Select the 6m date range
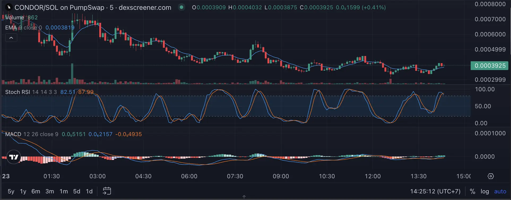The height and width of the screenshot is (200, 511). tap(36, 191)
